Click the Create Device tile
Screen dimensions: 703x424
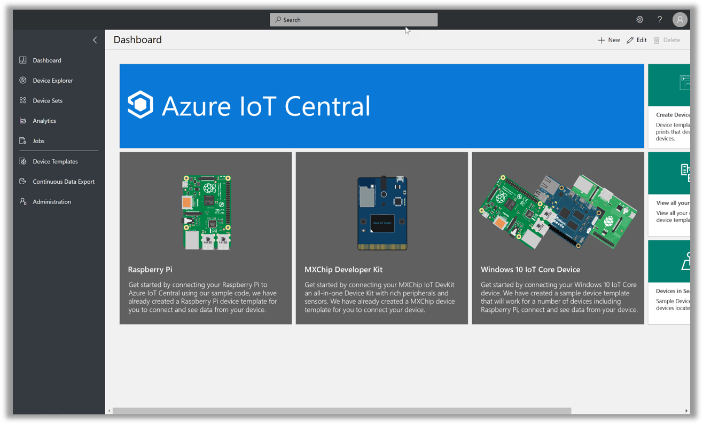coord(669,106)
